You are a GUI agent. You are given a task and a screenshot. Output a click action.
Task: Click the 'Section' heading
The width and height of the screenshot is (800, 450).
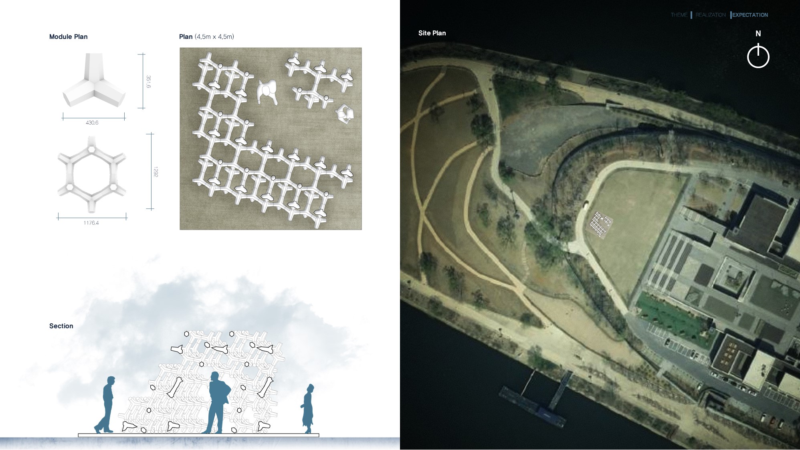pos(61,326)
